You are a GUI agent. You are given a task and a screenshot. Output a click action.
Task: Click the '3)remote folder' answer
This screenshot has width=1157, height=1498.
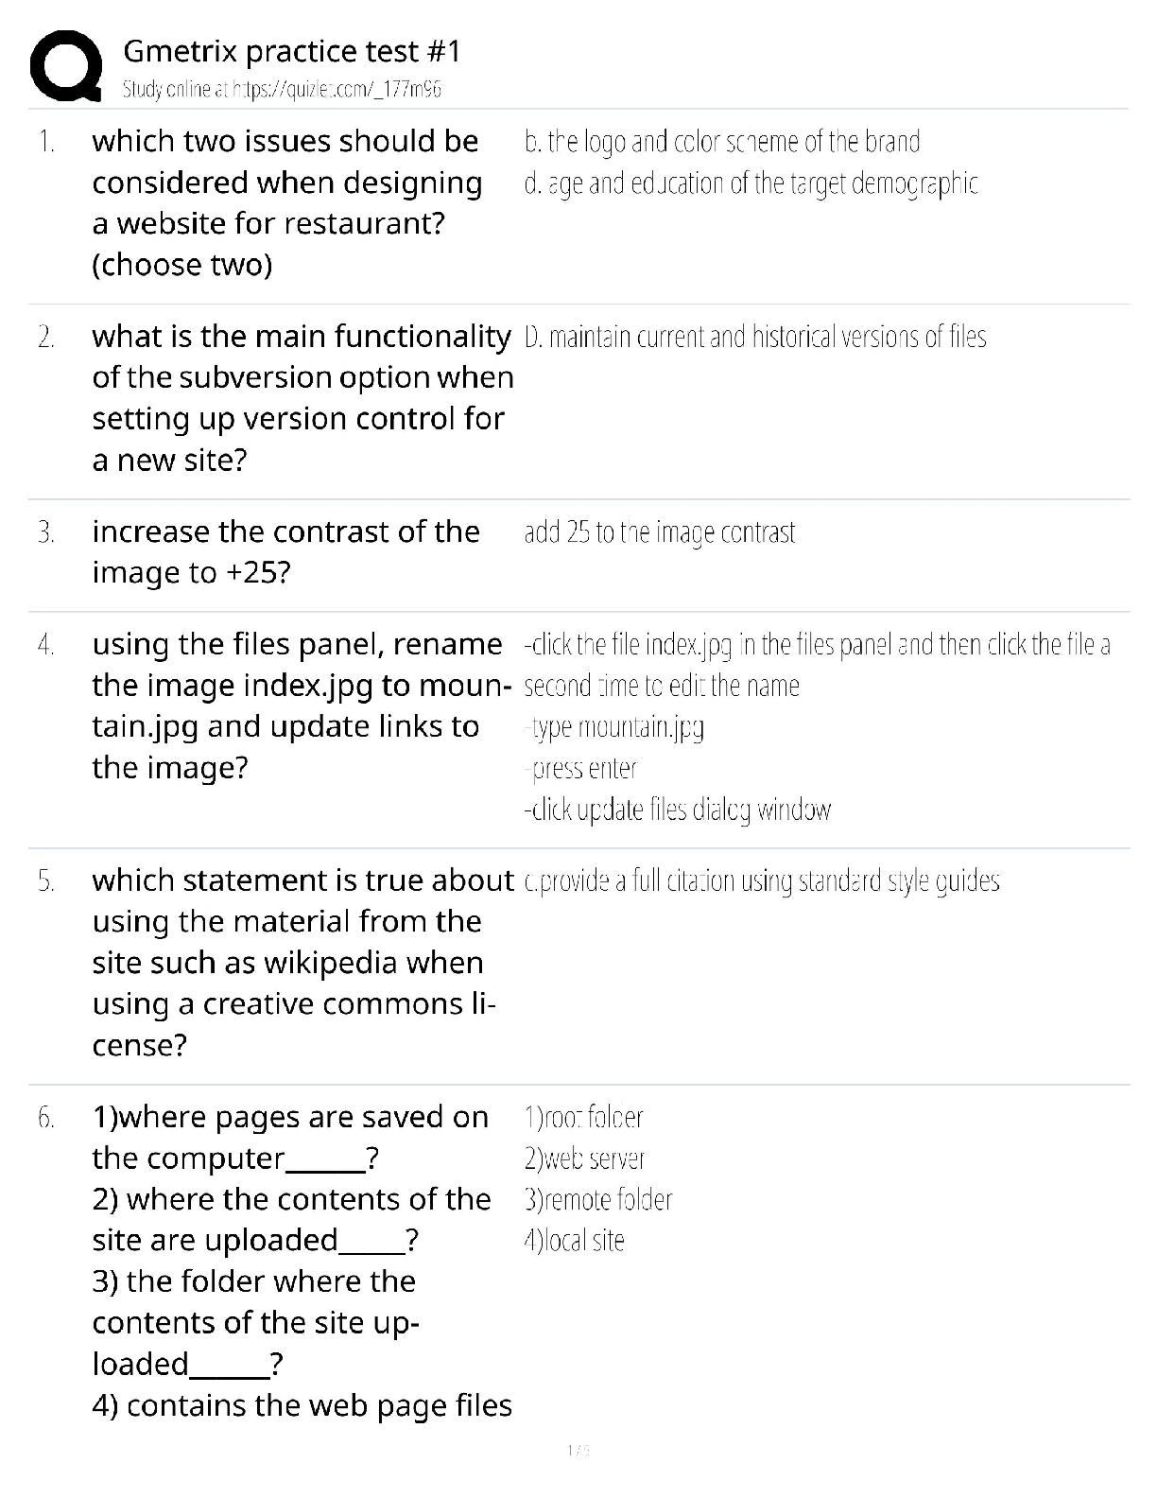coord(597,1200)
